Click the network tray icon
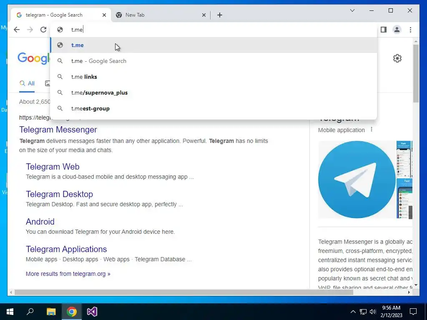 (363, 312)
